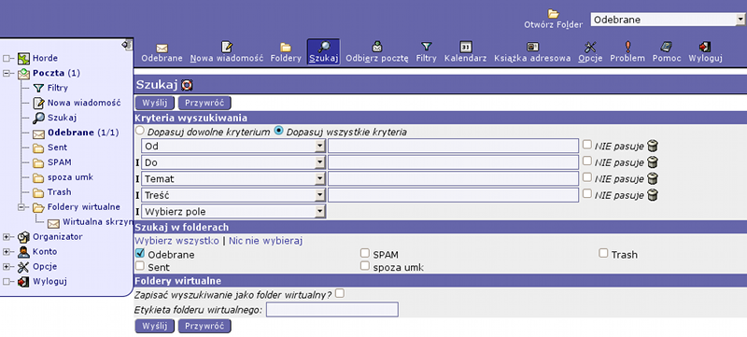
Task: Collapse the Poczta tree node
Action: pos(7,74)
